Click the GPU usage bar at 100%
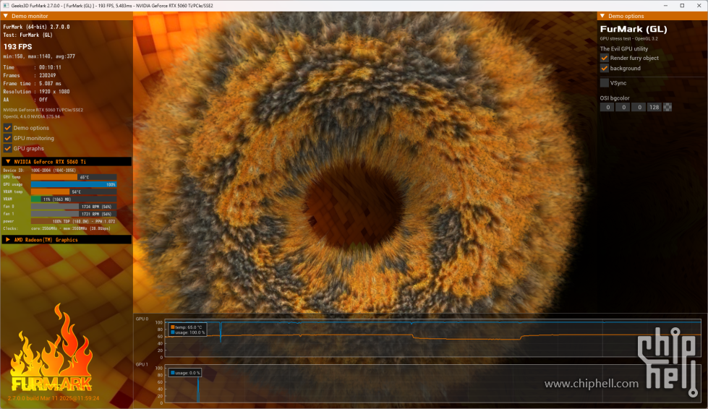708x409 pixels. (x=74, y=184)
